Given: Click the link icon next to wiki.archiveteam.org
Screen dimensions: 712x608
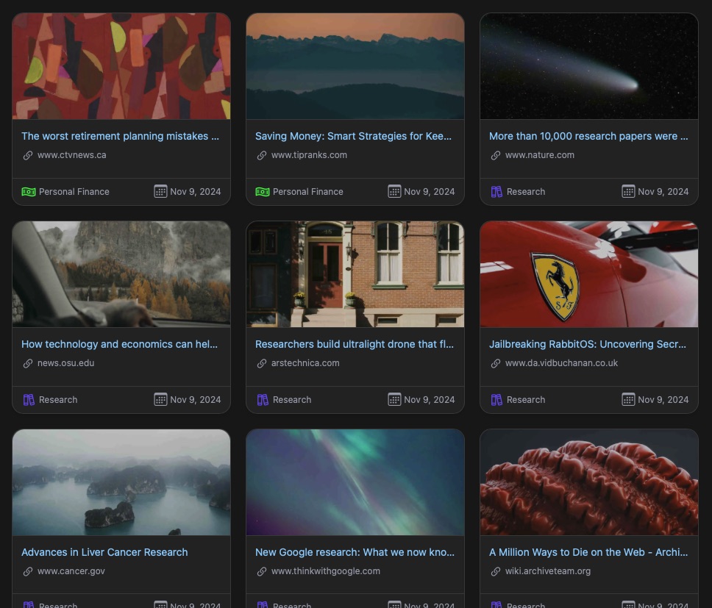Looking at the screenshot, I should [496, 571].
